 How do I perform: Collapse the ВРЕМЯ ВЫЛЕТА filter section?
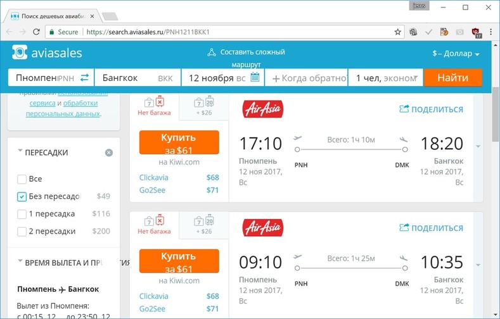[x=20, y=260]
